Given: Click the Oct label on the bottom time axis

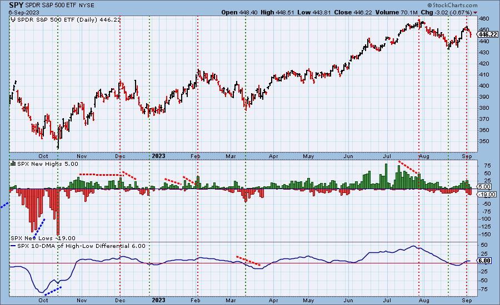Looking at the screenshot, I should [x=43, y=300].
